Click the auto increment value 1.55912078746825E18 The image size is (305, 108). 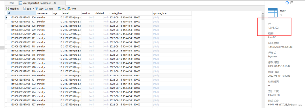point(280,47)
